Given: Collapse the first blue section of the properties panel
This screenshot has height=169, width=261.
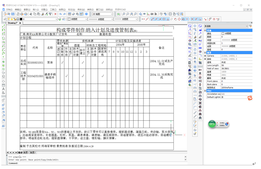Looking at the screenshot, I should [x=205, y=30].
